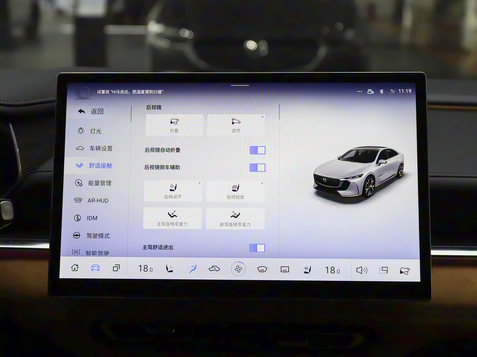The width and height of the screenshot is (477, 357).
Task: Open recent apps multitask icon
Action: pyautogui.click(x=116, y=268)
